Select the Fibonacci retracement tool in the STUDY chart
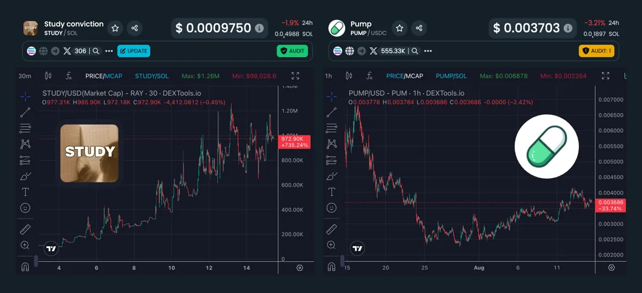This screenshot has width=642, height=293. click(25, 128)
